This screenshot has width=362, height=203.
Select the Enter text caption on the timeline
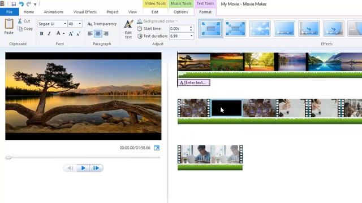click(193, 82)
